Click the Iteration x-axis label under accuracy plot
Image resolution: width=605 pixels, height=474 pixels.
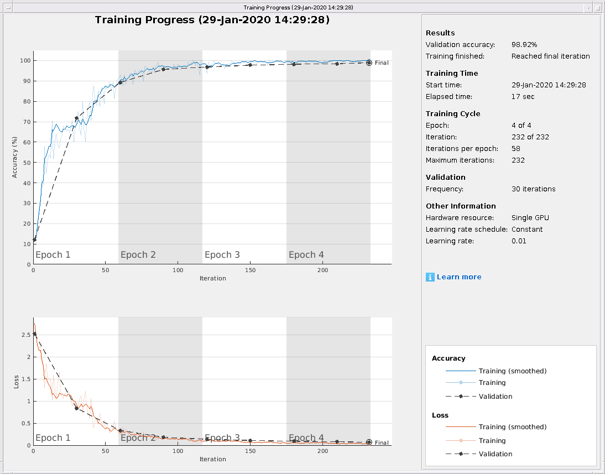212,278
